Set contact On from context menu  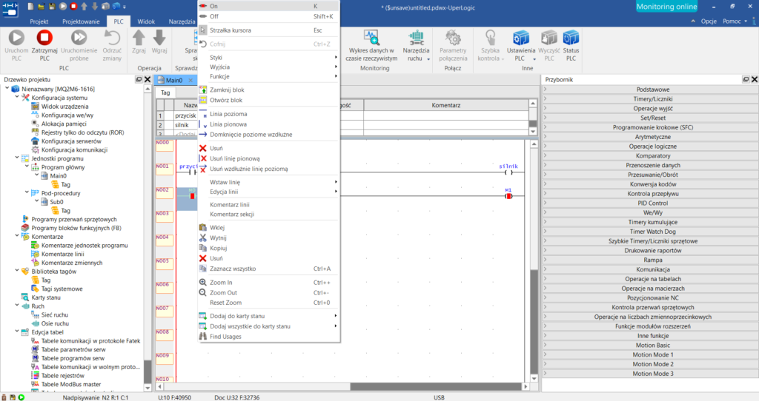268,6
